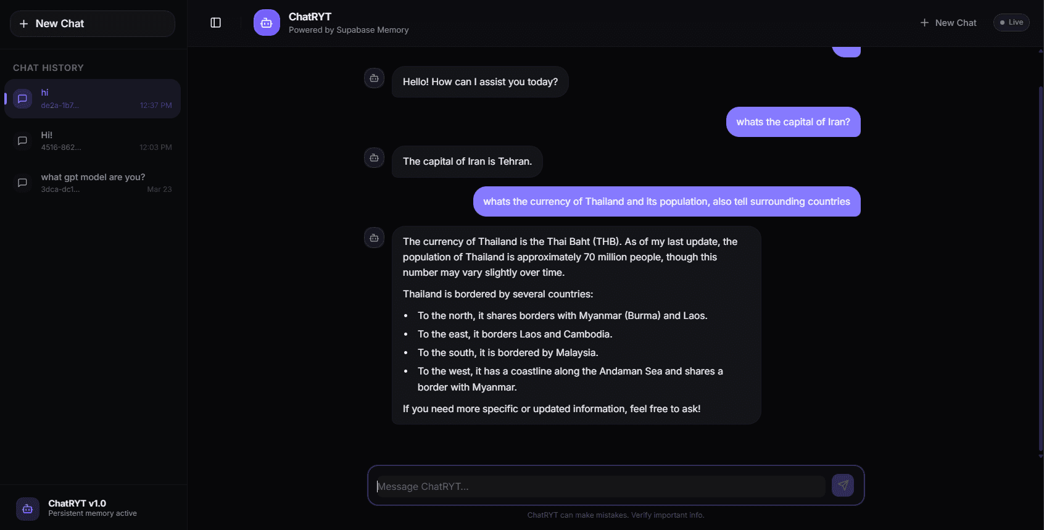
Task: Click the ChatRYT robot avatar in the header
Action: tap(266, 22)
